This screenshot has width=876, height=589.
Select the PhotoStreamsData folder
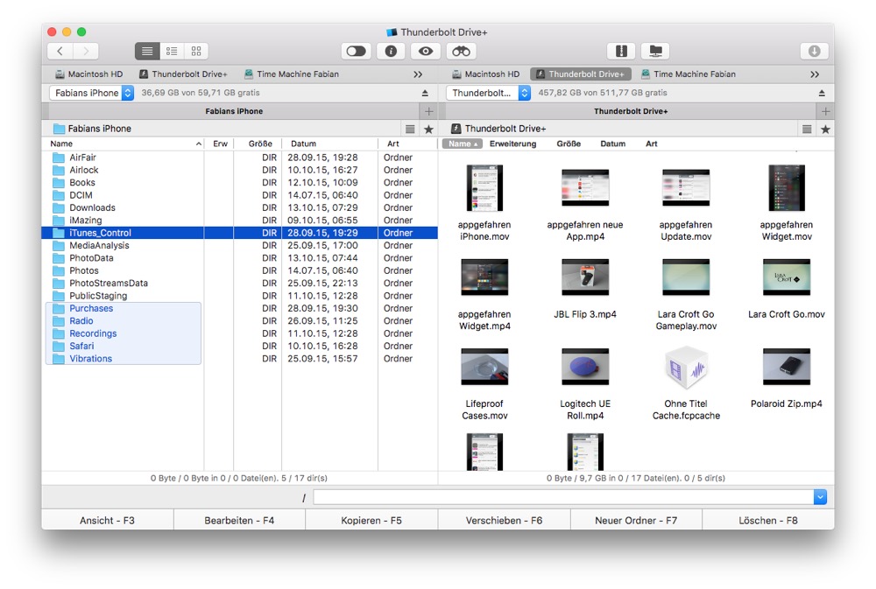click(x=240, y=283)
